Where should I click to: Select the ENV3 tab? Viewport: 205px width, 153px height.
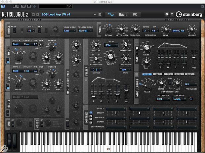click(x=190, y=74)
